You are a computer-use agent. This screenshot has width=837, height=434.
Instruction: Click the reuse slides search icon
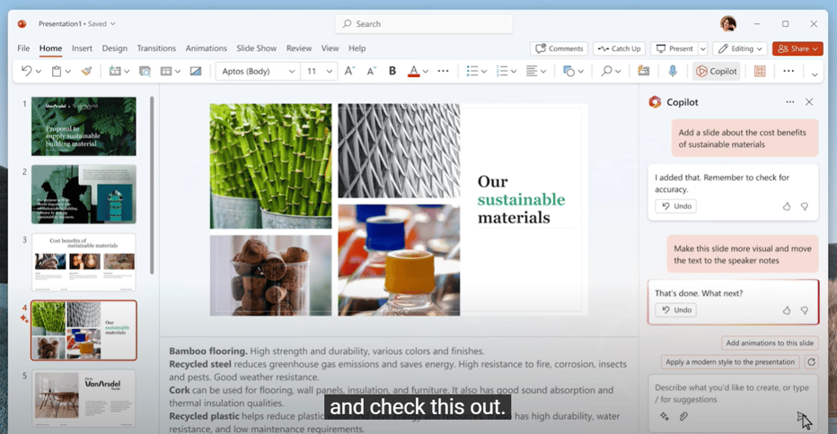tap(145, 71)
